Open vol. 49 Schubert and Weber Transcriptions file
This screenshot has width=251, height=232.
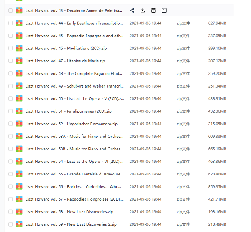click(74, 86)
